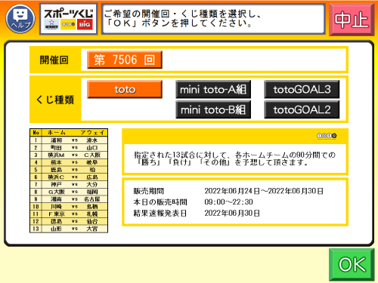Click the 開催回 label
This screenshot has height=283, width=378.
click(x=54, y=60)
